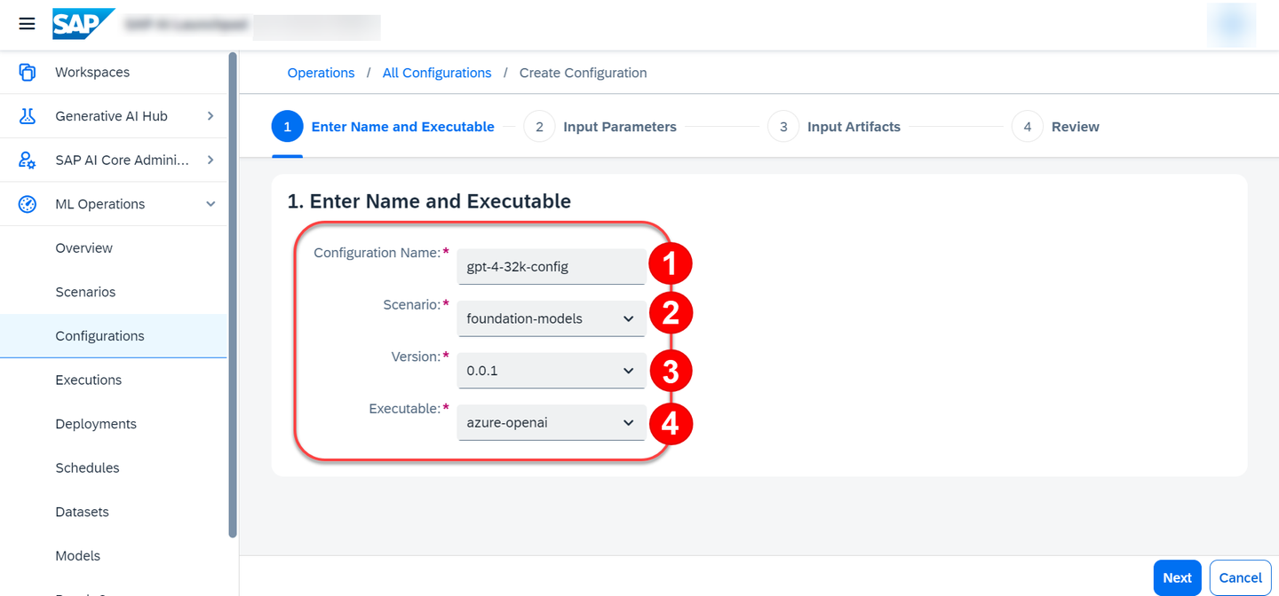
Task: Open Overview under ML Operations
Action: pyautogui.click(x=114, y=248)
